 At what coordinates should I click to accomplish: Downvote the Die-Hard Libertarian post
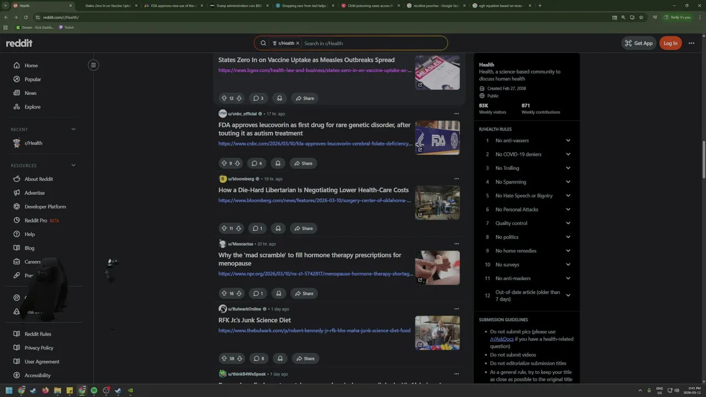pyautogui.click(x=238, y=228)
